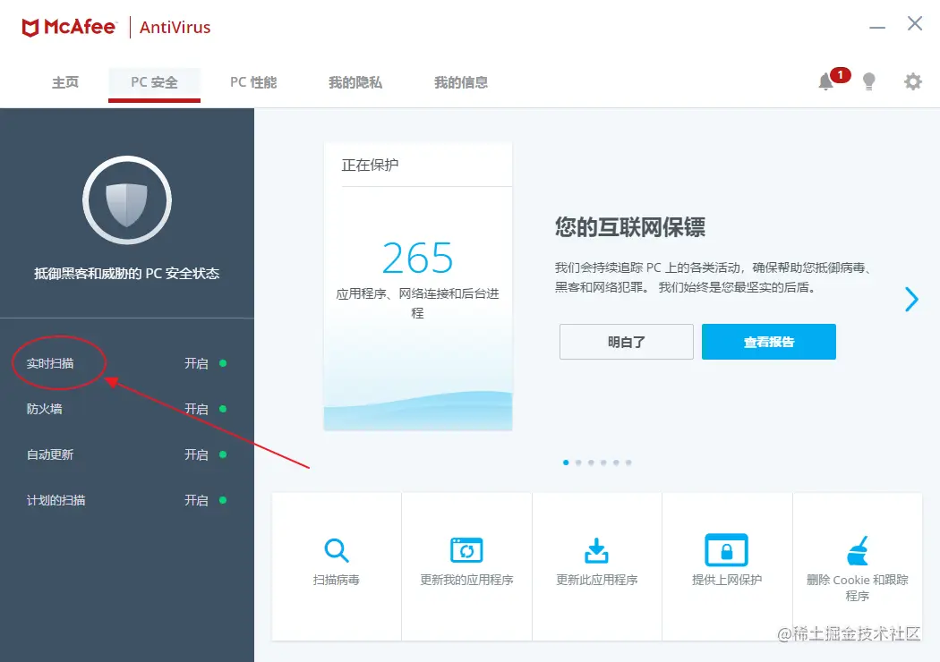Open the 我的信息 tab

(x=461, y=82)
